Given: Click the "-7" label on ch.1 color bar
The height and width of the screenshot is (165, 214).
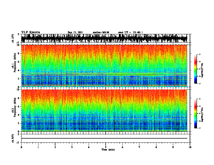Looking at the screenshot, I should pos(199,84).
